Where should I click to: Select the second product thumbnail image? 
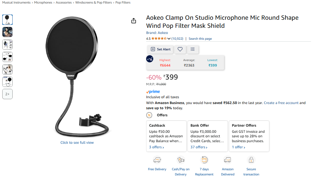click(7, 32)
